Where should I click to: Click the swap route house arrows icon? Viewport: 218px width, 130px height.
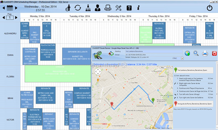pos(111,54)
